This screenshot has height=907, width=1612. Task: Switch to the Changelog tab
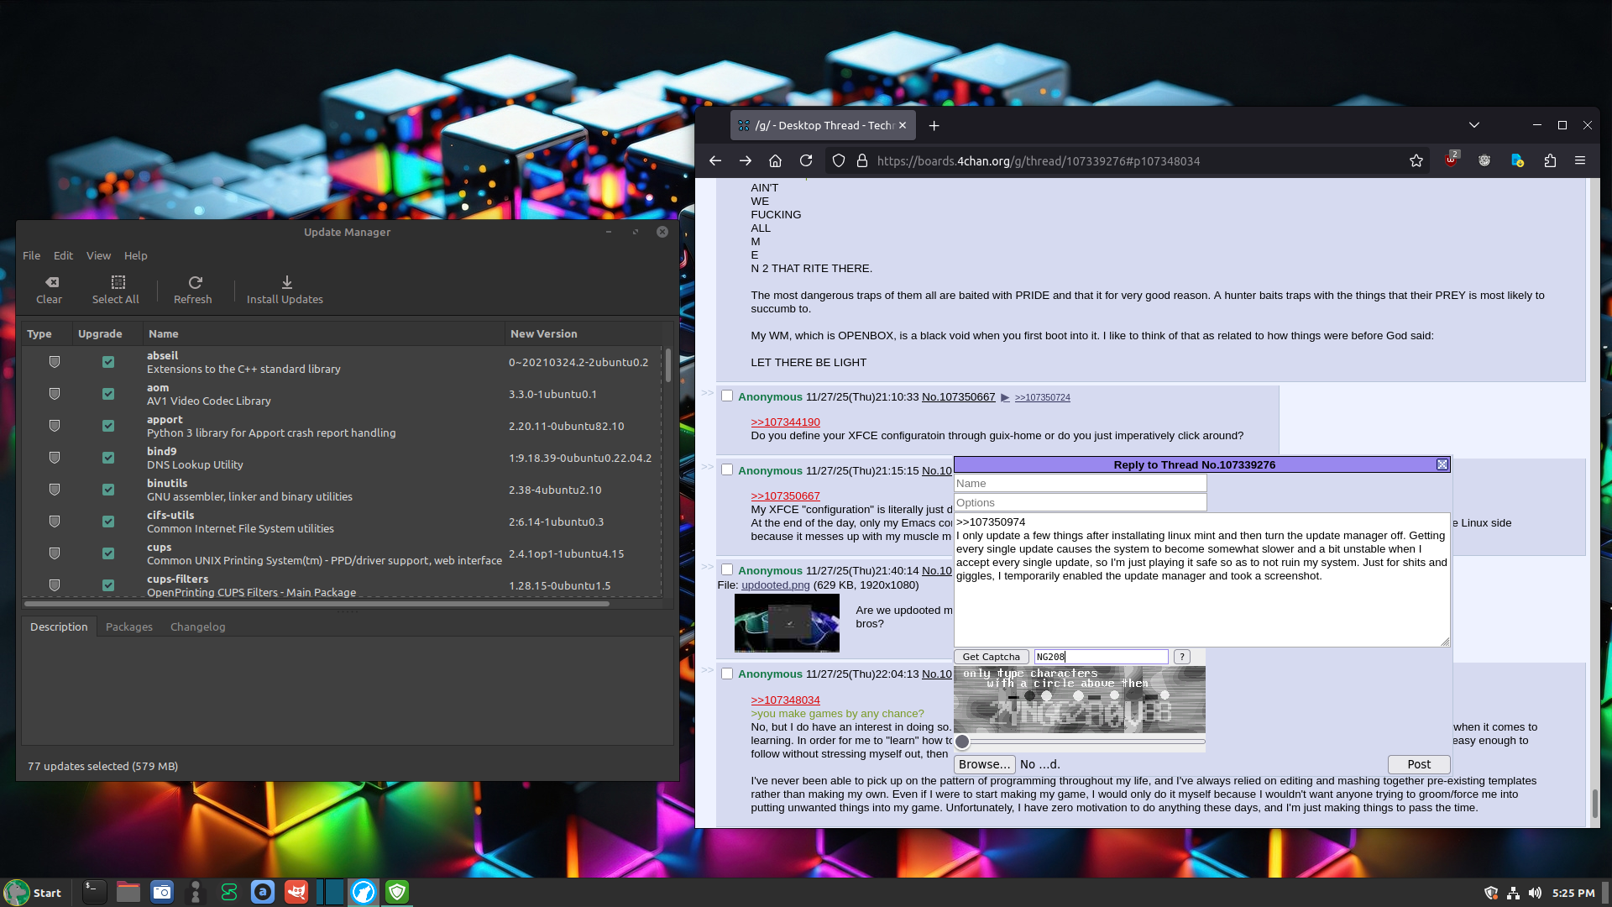click(x=197, y=627)
